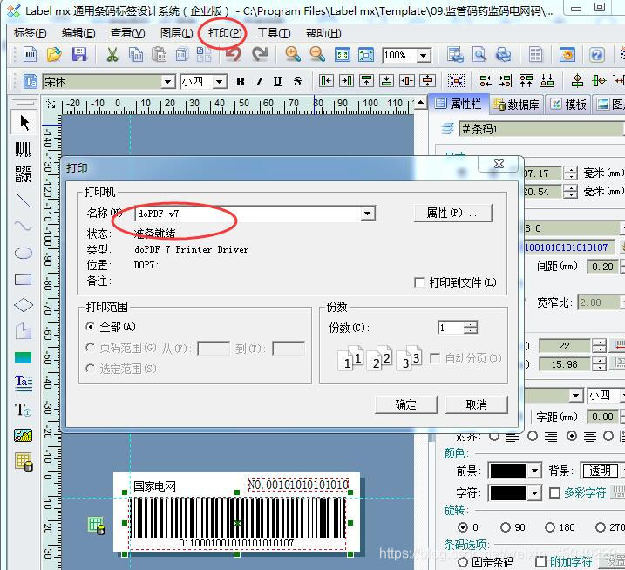Screen dimensions: 625x570
Task: Open print preview icon in toolbar
Action: coord(479,55)
